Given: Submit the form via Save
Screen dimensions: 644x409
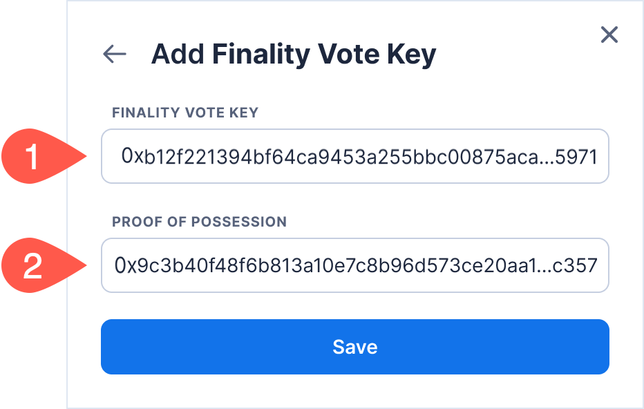Looking at the screenshot, I should 354,346.
